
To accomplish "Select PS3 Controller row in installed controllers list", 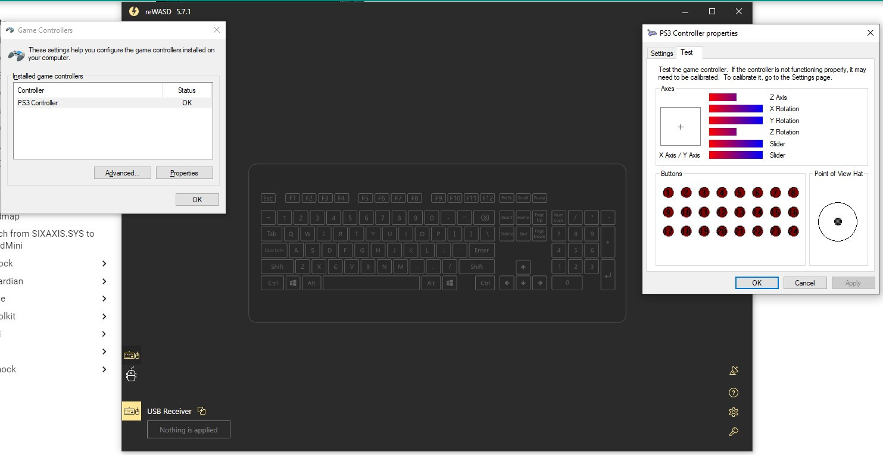I will point(113,103).
